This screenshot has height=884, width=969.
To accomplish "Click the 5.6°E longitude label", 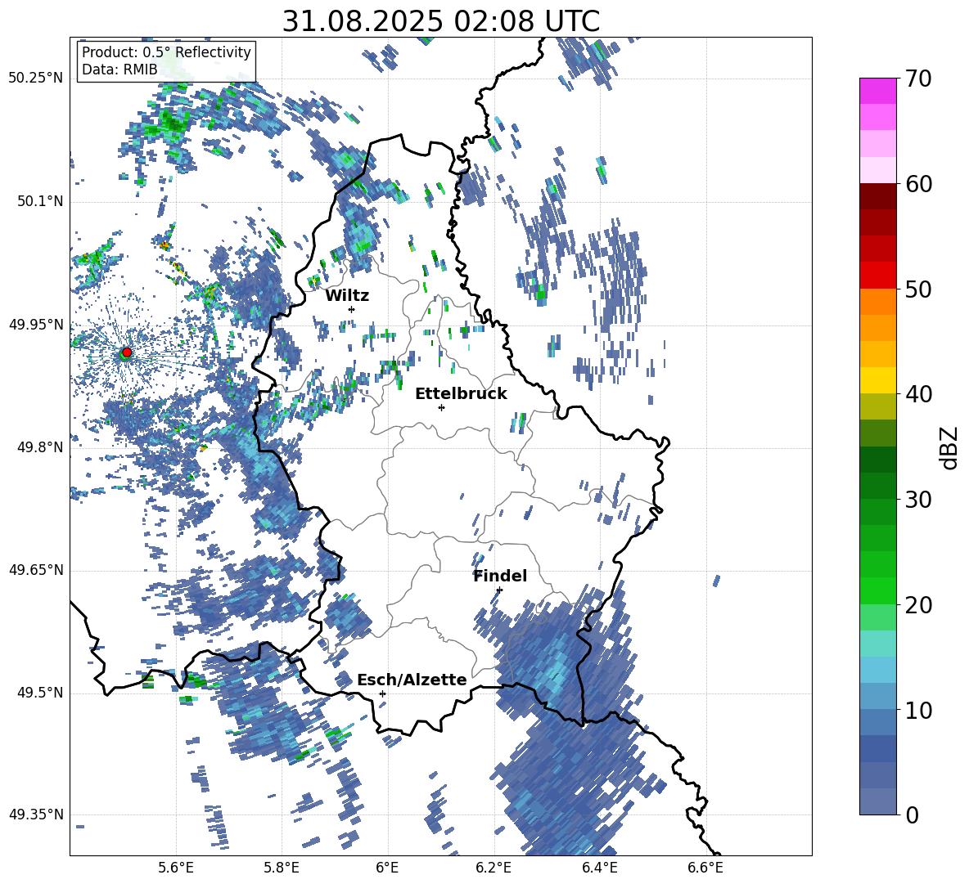I will [176, 868].
